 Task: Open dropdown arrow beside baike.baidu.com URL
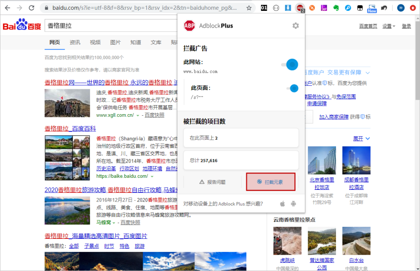[x=152, y=177]
